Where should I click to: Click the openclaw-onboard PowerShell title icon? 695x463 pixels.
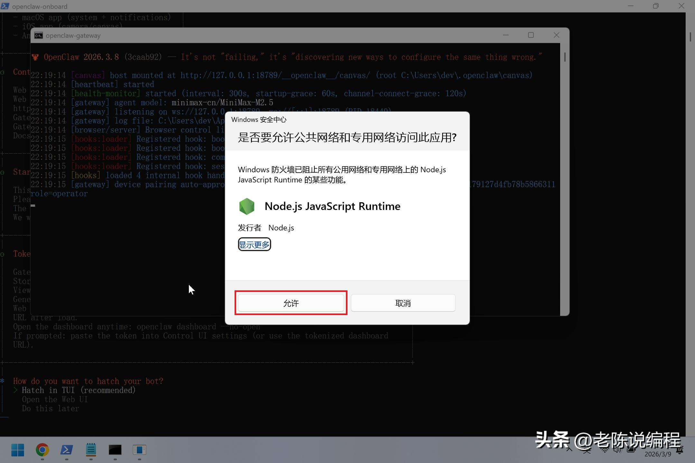5,6
